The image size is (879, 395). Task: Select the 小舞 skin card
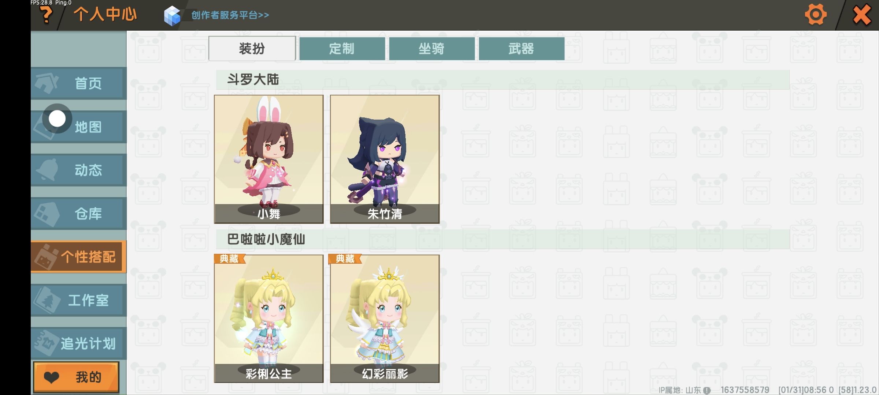pyautogui.click(x=269, y=159)
